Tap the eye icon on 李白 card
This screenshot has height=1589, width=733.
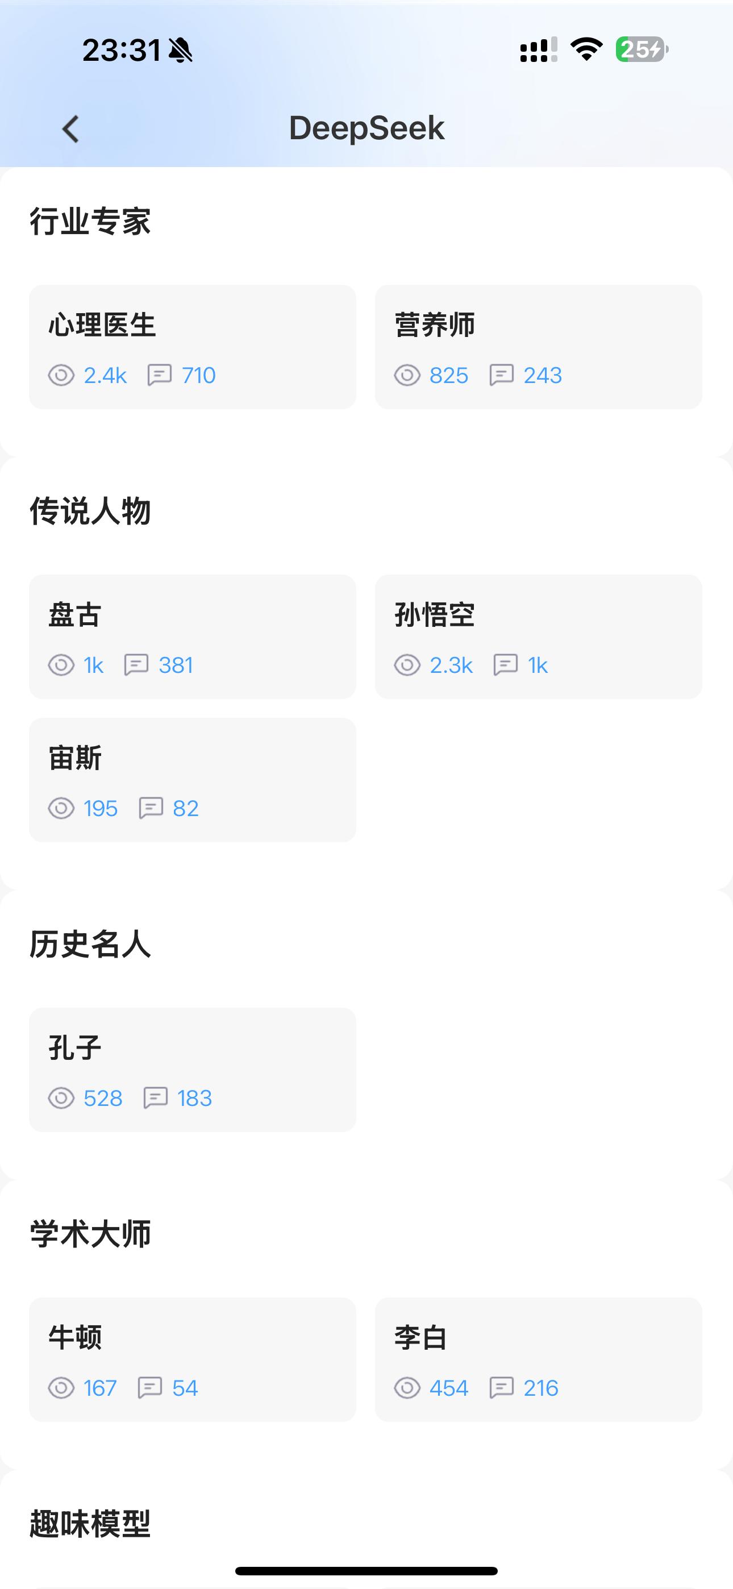(407, 1388)
